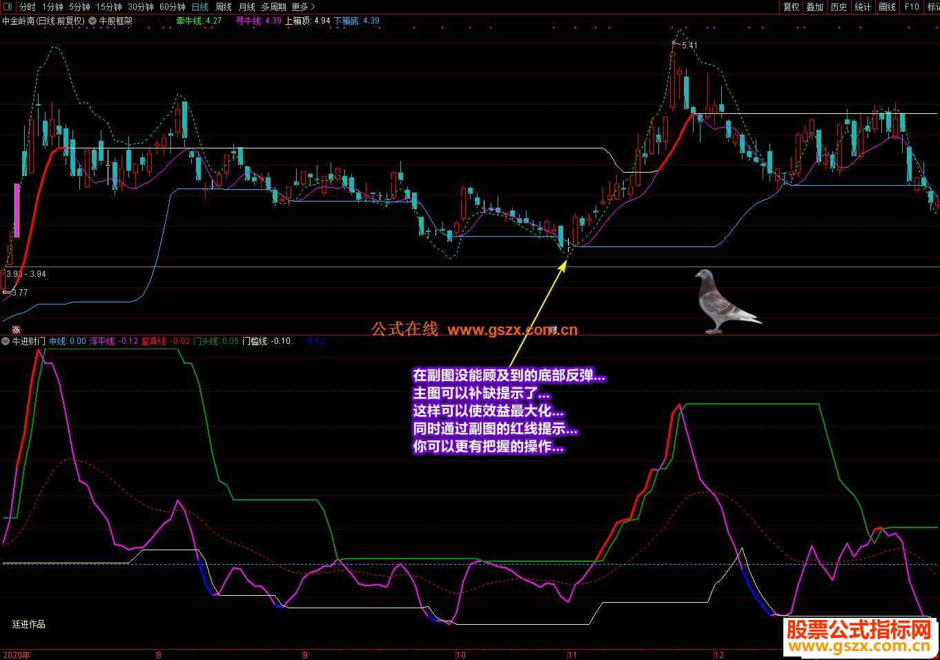Select the 30分钟 period tab

[141, 7]
